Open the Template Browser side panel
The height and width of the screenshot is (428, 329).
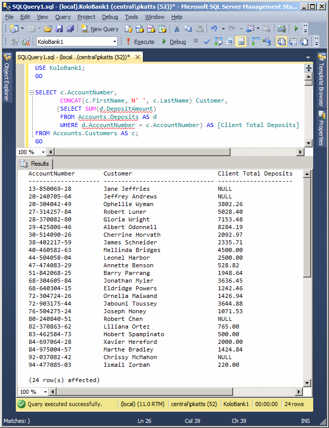tap(321, 81)
